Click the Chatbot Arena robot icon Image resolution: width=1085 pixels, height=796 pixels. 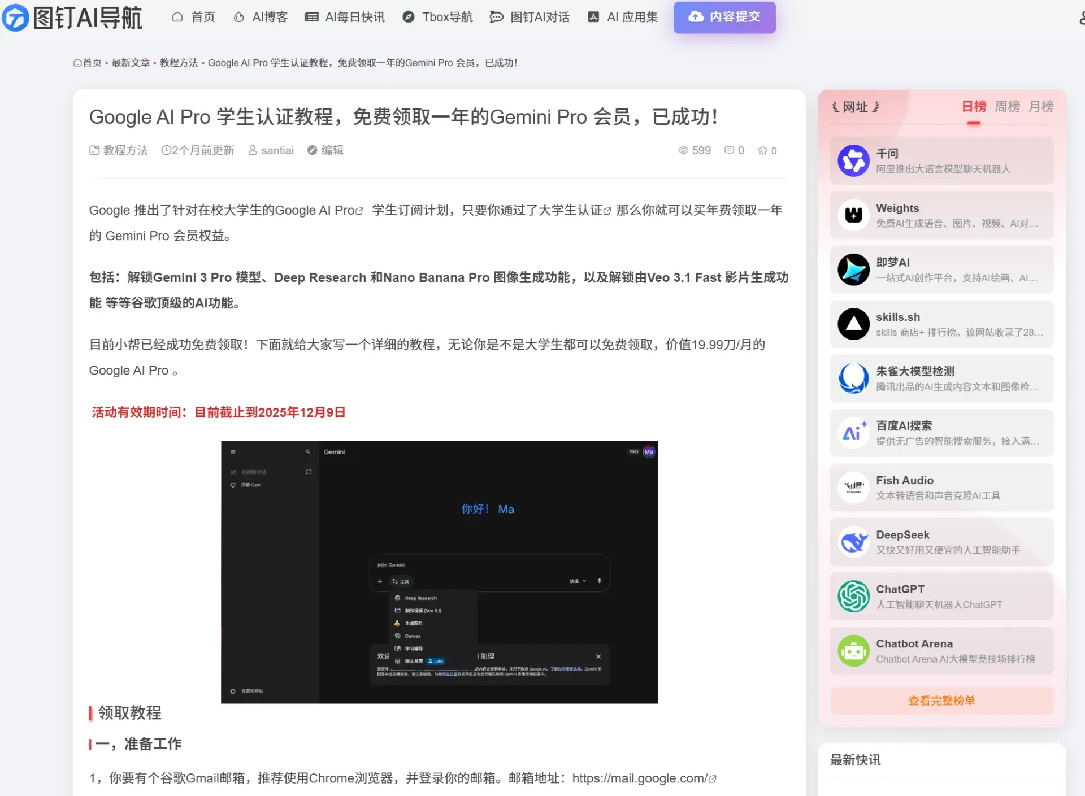pyautogui.click(x=853, y=651)
